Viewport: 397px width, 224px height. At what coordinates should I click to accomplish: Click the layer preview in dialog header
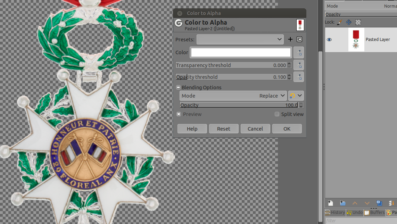click(300, 25)
